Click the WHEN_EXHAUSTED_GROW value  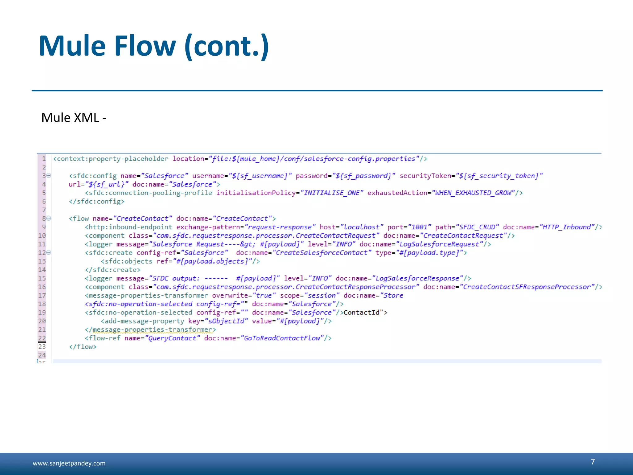pos(473,193)
